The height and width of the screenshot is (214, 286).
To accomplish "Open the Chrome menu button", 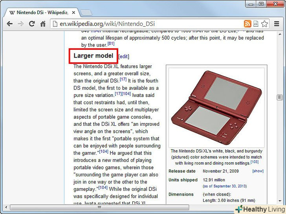I will (x=277, y=24).
